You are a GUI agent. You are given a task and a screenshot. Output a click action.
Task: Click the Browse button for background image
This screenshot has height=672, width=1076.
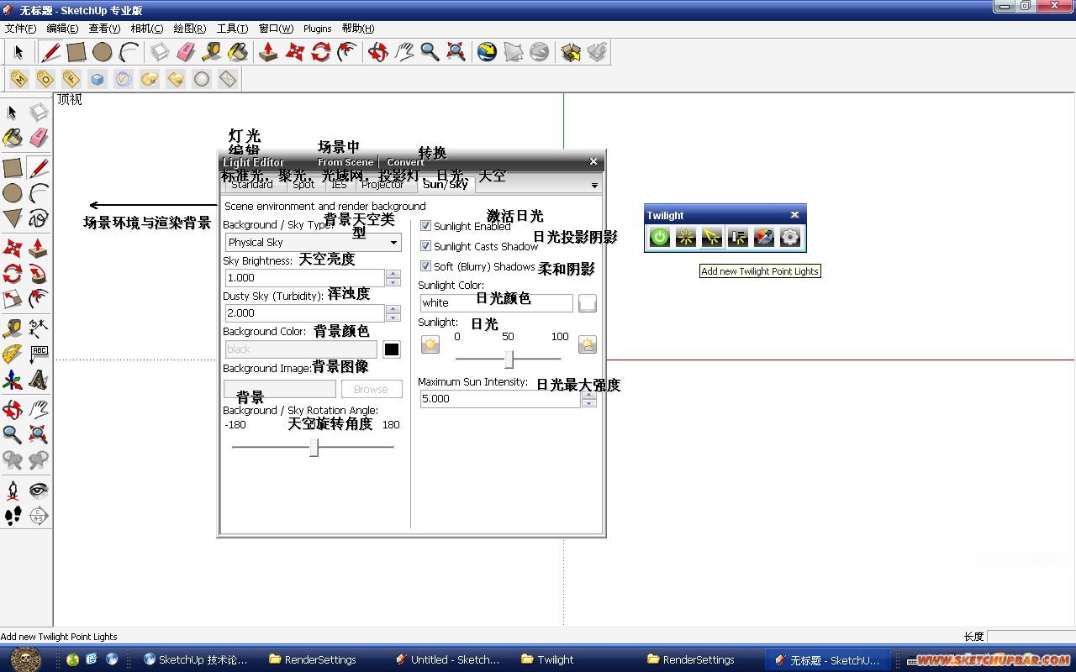[x=371, y=389]
